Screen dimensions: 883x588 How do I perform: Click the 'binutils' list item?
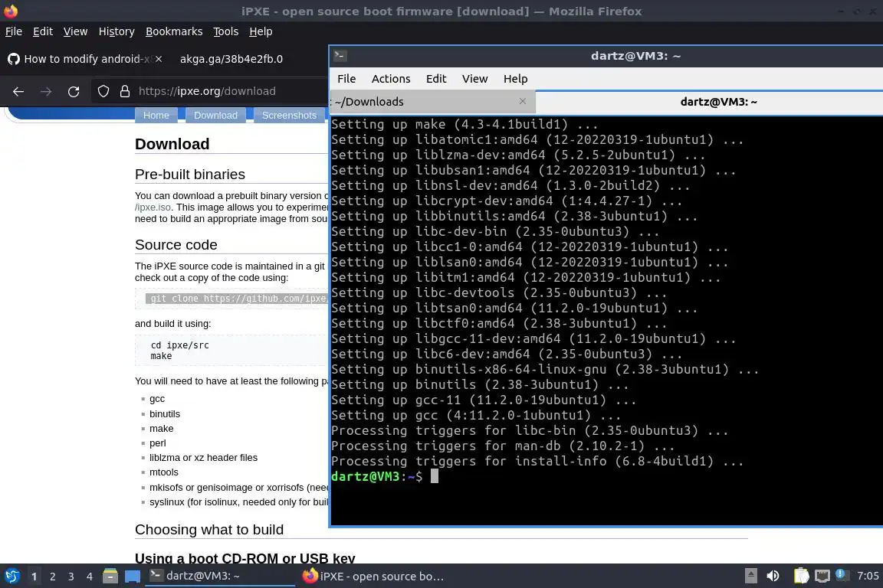point(165,413)
